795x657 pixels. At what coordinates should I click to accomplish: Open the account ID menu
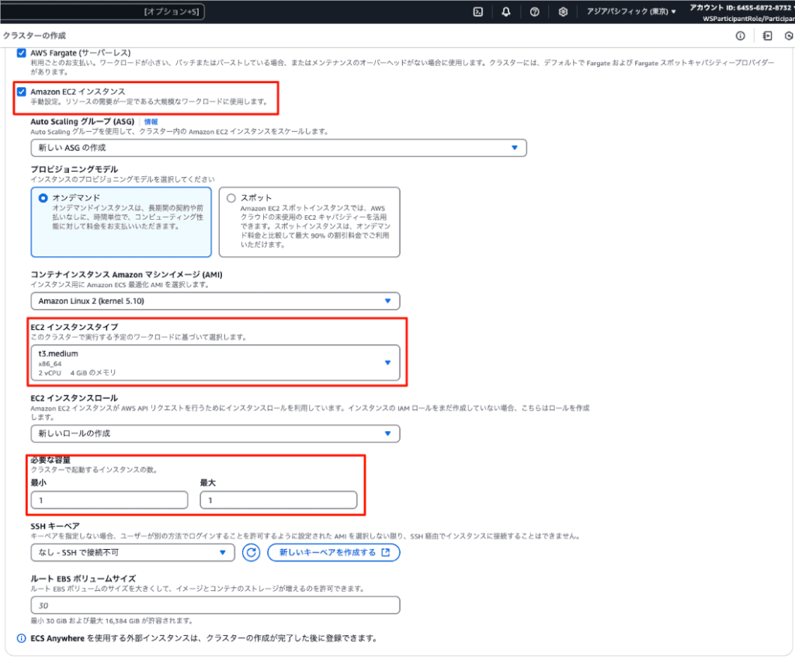coord(741,8)
